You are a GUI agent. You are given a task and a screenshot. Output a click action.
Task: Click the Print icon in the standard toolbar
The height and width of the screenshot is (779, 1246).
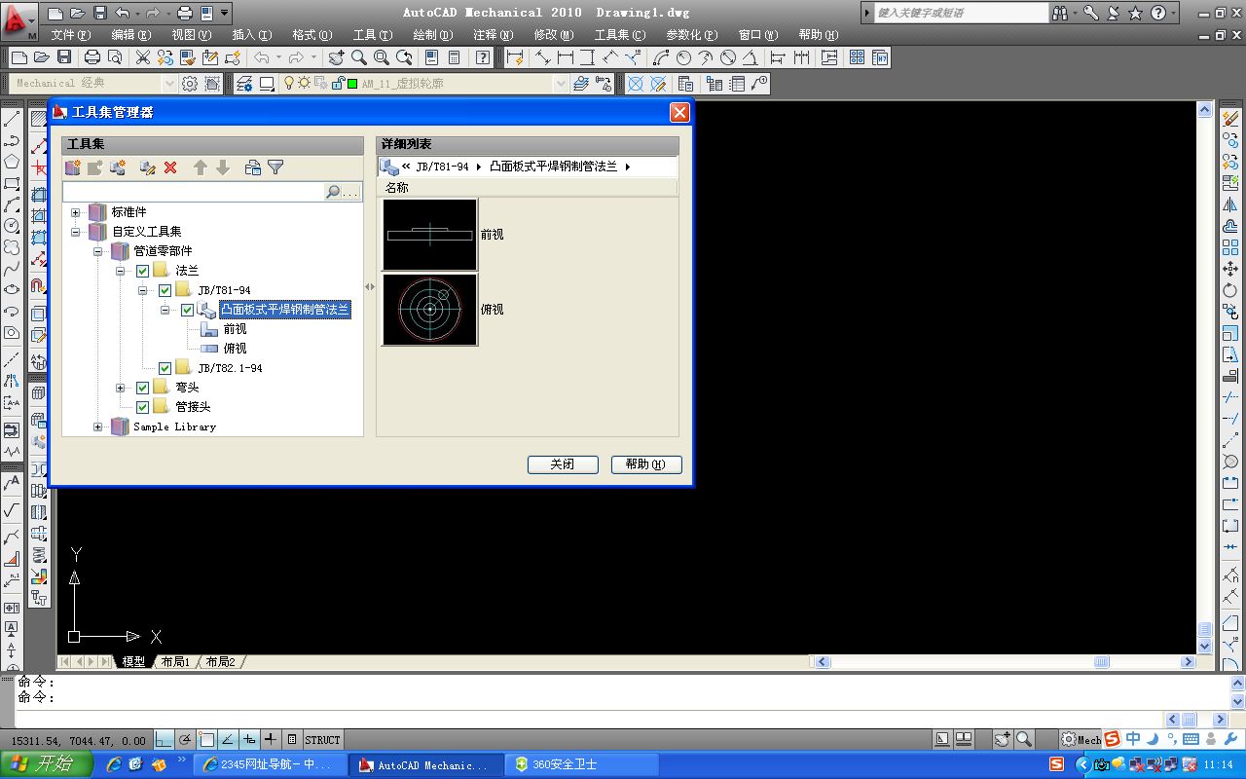point(92,57)
